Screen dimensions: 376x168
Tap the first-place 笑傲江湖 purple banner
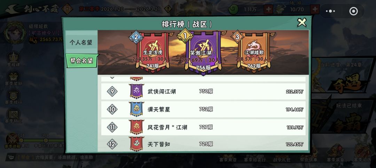[x=203, y=53]
